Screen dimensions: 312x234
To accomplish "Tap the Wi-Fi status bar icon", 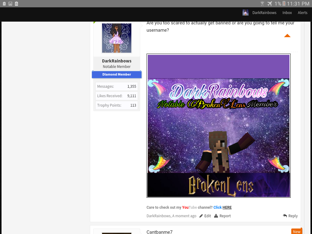I will 262,4.
